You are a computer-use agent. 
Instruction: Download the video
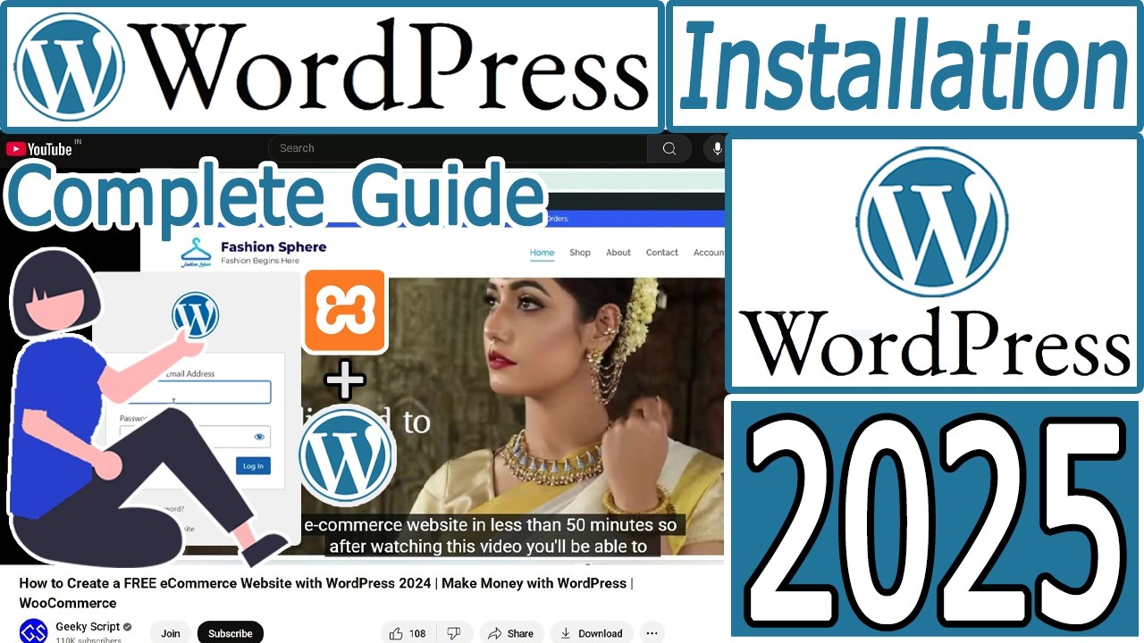(x=592, y=633)
